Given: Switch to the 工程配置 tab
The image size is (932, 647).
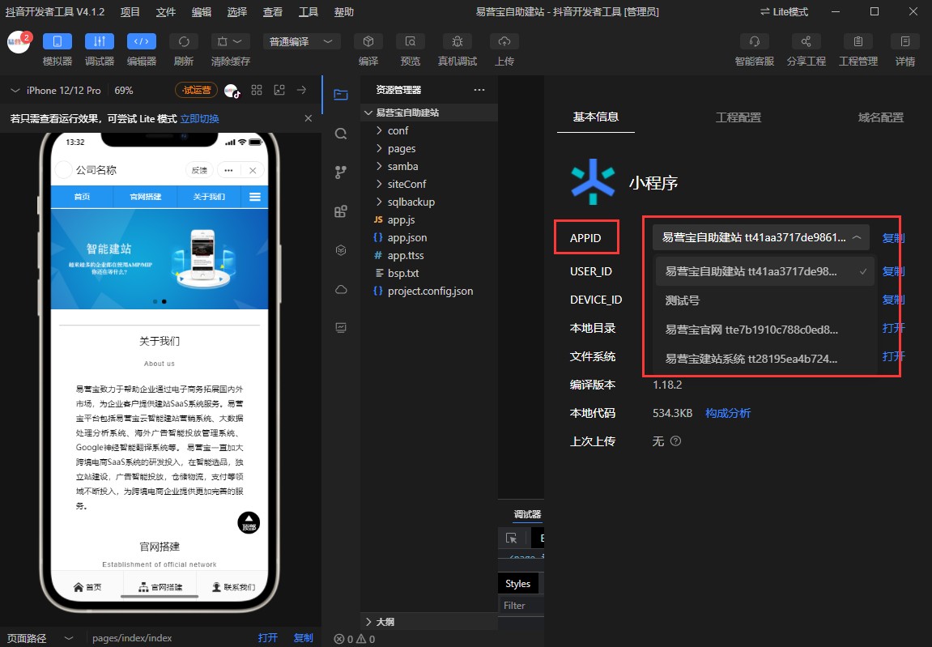Looking at the screenshot, I should point(738,117).
